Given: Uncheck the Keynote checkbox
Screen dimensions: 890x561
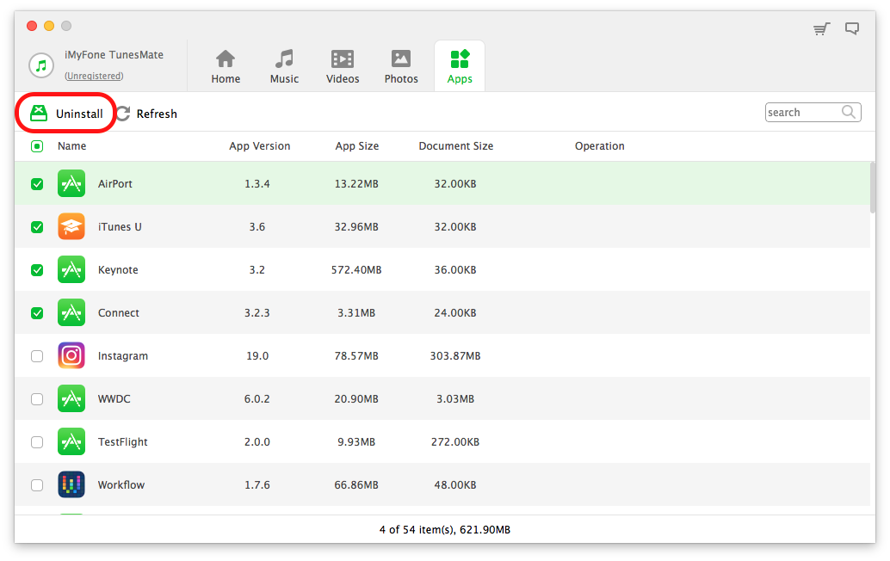Looking at the screenshot, I should pyautogui.click(x=37, y=270).
